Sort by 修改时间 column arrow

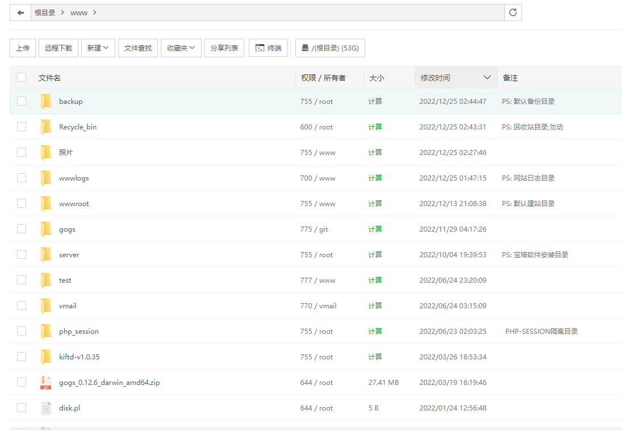[x=487, y=78]
